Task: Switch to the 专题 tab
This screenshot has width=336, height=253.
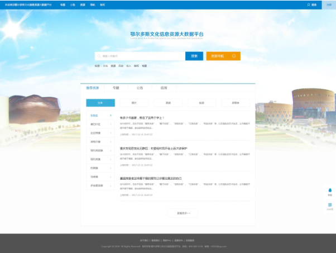Action: 116,88
